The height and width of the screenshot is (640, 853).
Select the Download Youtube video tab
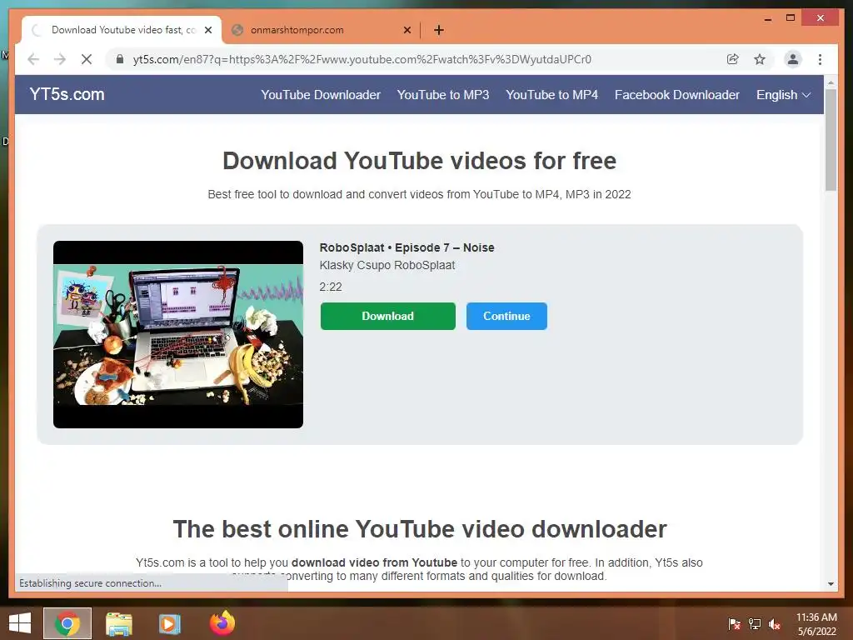[121, 30]
